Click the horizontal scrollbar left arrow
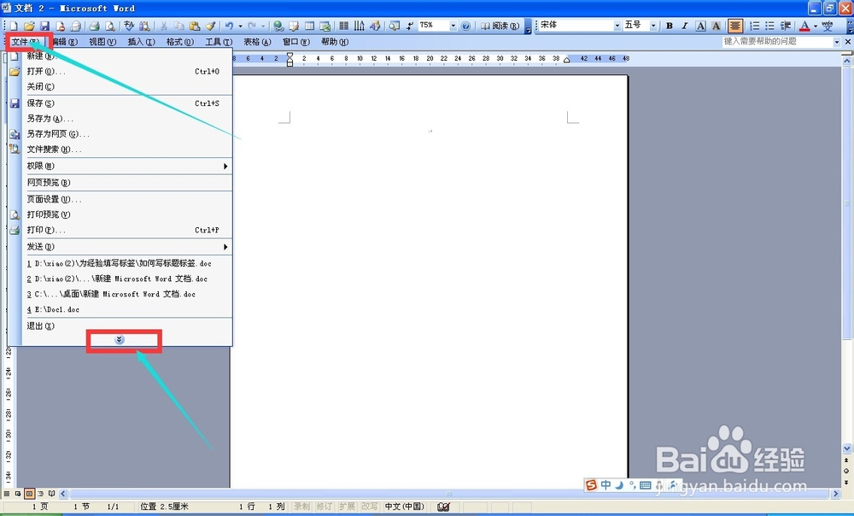 click(x=63, y=494)
